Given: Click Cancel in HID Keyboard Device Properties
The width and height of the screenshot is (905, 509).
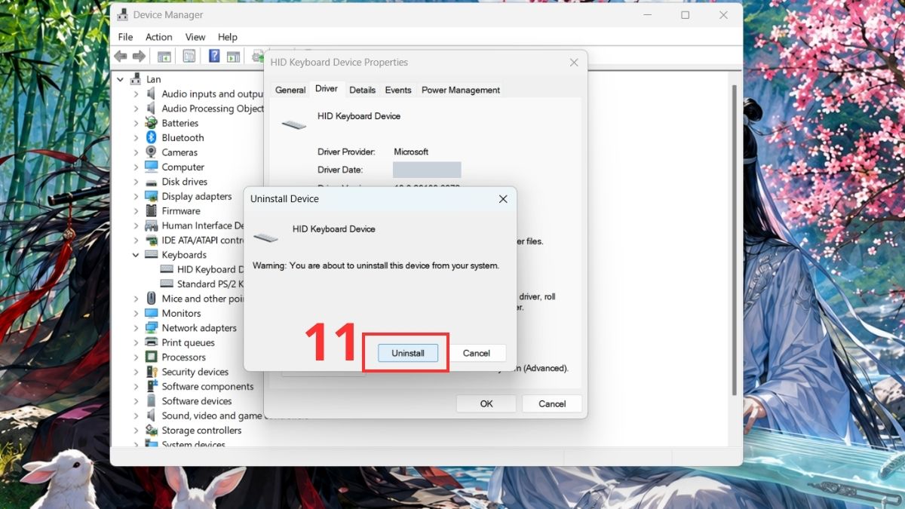Looking at the screenshot, I should [552, 403].
